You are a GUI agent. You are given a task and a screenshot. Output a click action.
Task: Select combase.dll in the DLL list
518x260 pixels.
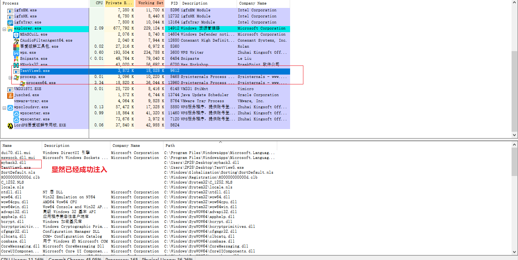click(14, 241)
